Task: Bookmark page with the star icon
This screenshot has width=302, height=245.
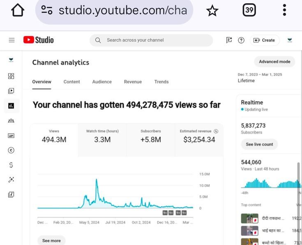Action: (212, 10)
